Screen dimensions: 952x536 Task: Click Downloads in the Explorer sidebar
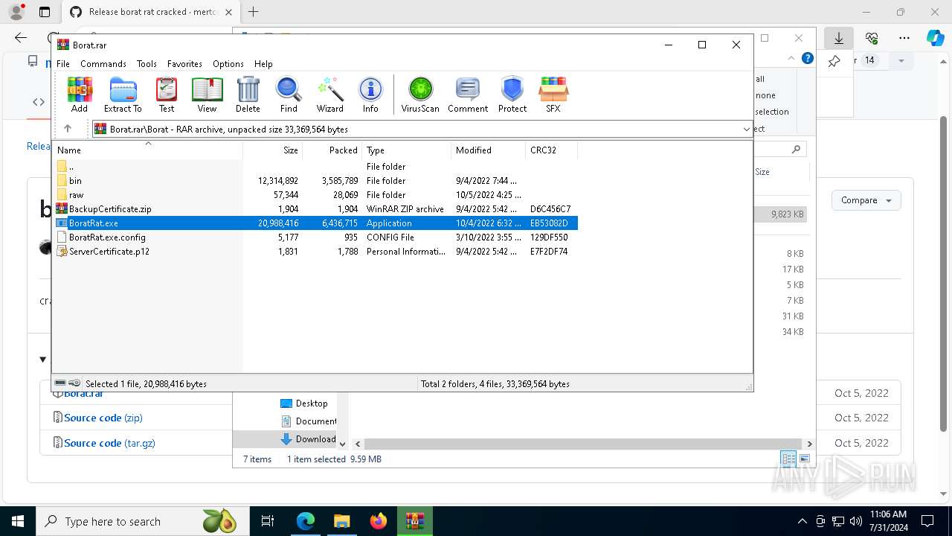(308, 439)
